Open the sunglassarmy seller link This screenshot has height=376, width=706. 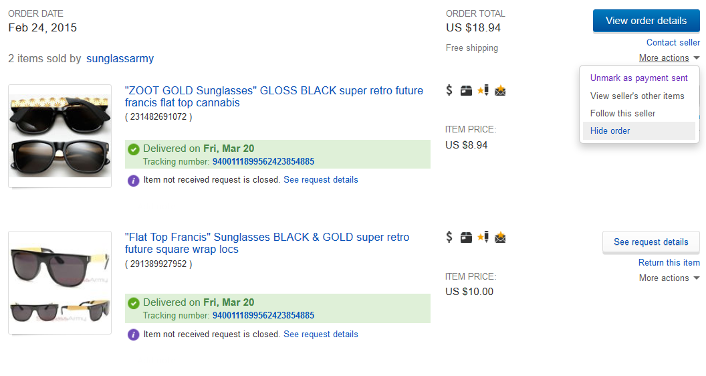pos(120,59)
